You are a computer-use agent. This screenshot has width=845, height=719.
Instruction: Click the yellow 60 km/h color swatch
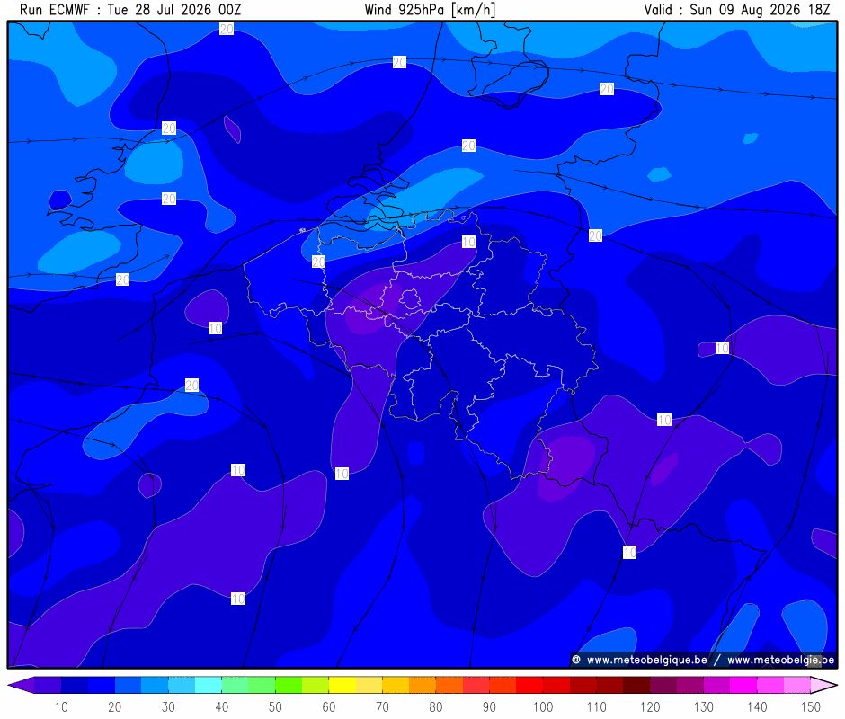point(342,685)
